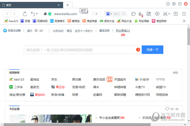Open the chat bubble messages icon

[133, 14]
